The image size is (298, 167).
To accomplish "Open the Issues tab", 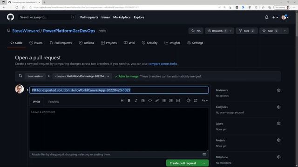I will [x=36, y=43].
